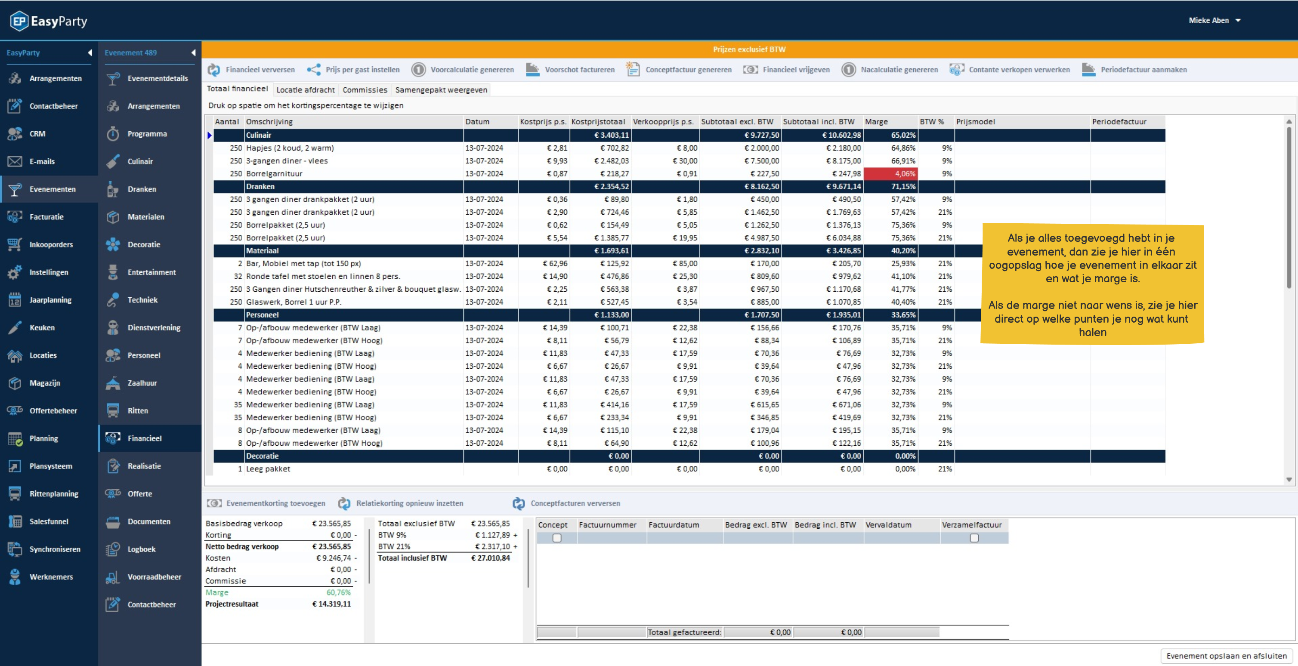Open Realisatie in the event menu
The height and width of the screenshot is (666, 1298).
point(150,466)
